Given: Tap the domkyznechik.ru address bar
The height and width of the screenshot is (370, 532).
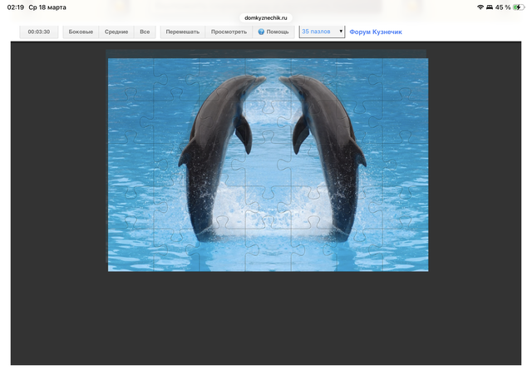Looking at the screenshot, I should (x=266, y=17).
